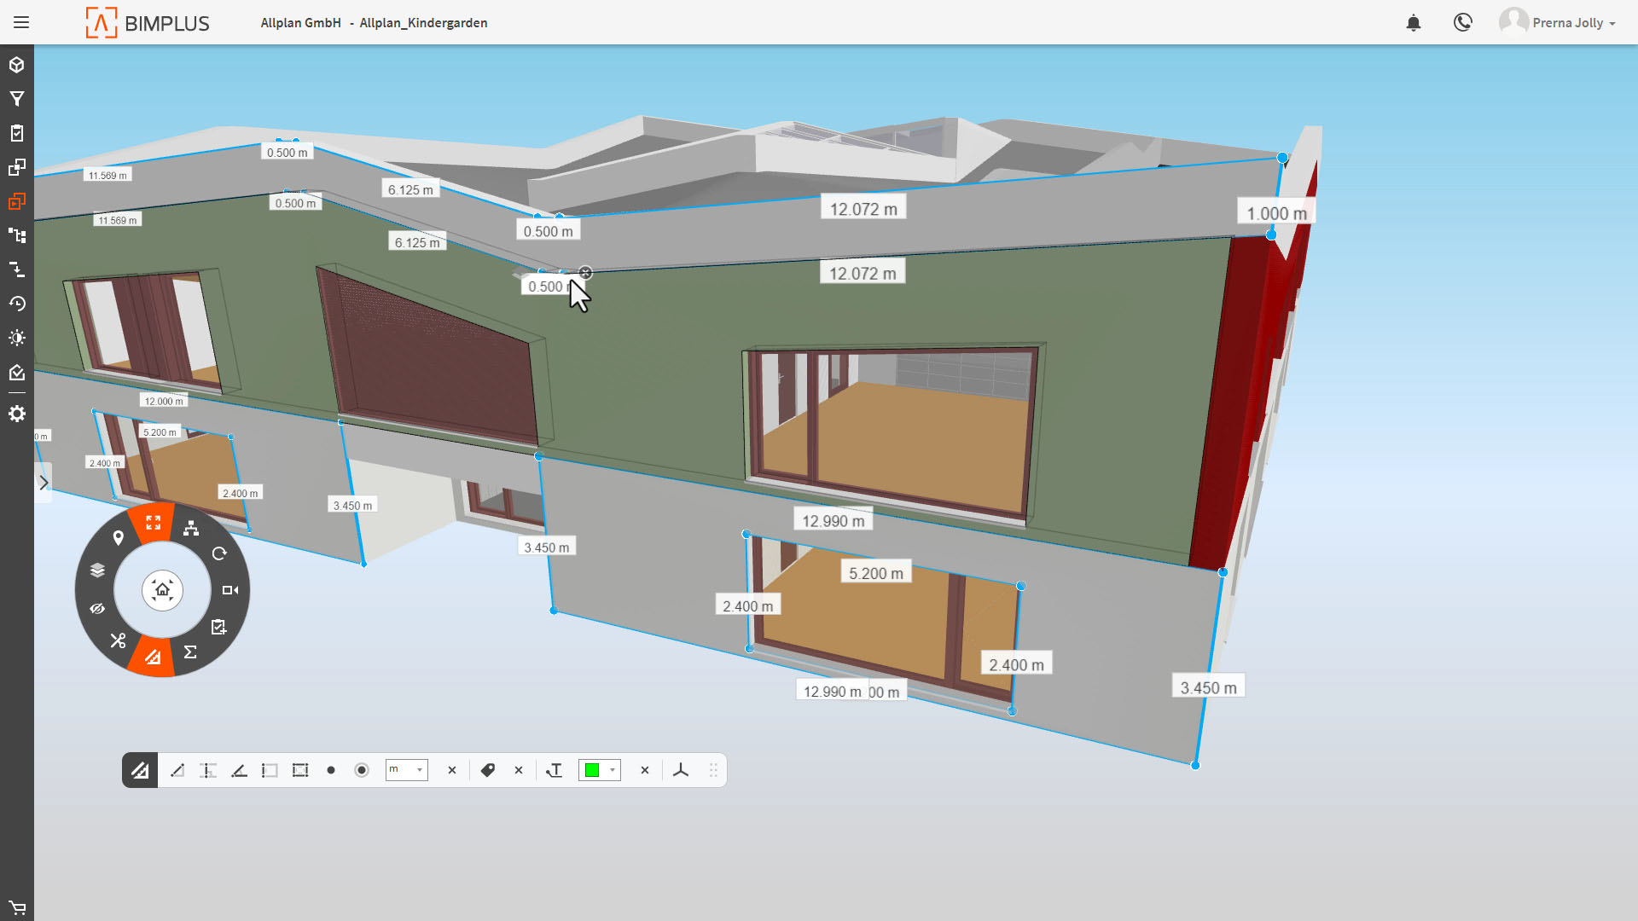Click the tag icon in measurement toolbar
This screenshot has height=921, width=1638.
click(487, 771)
